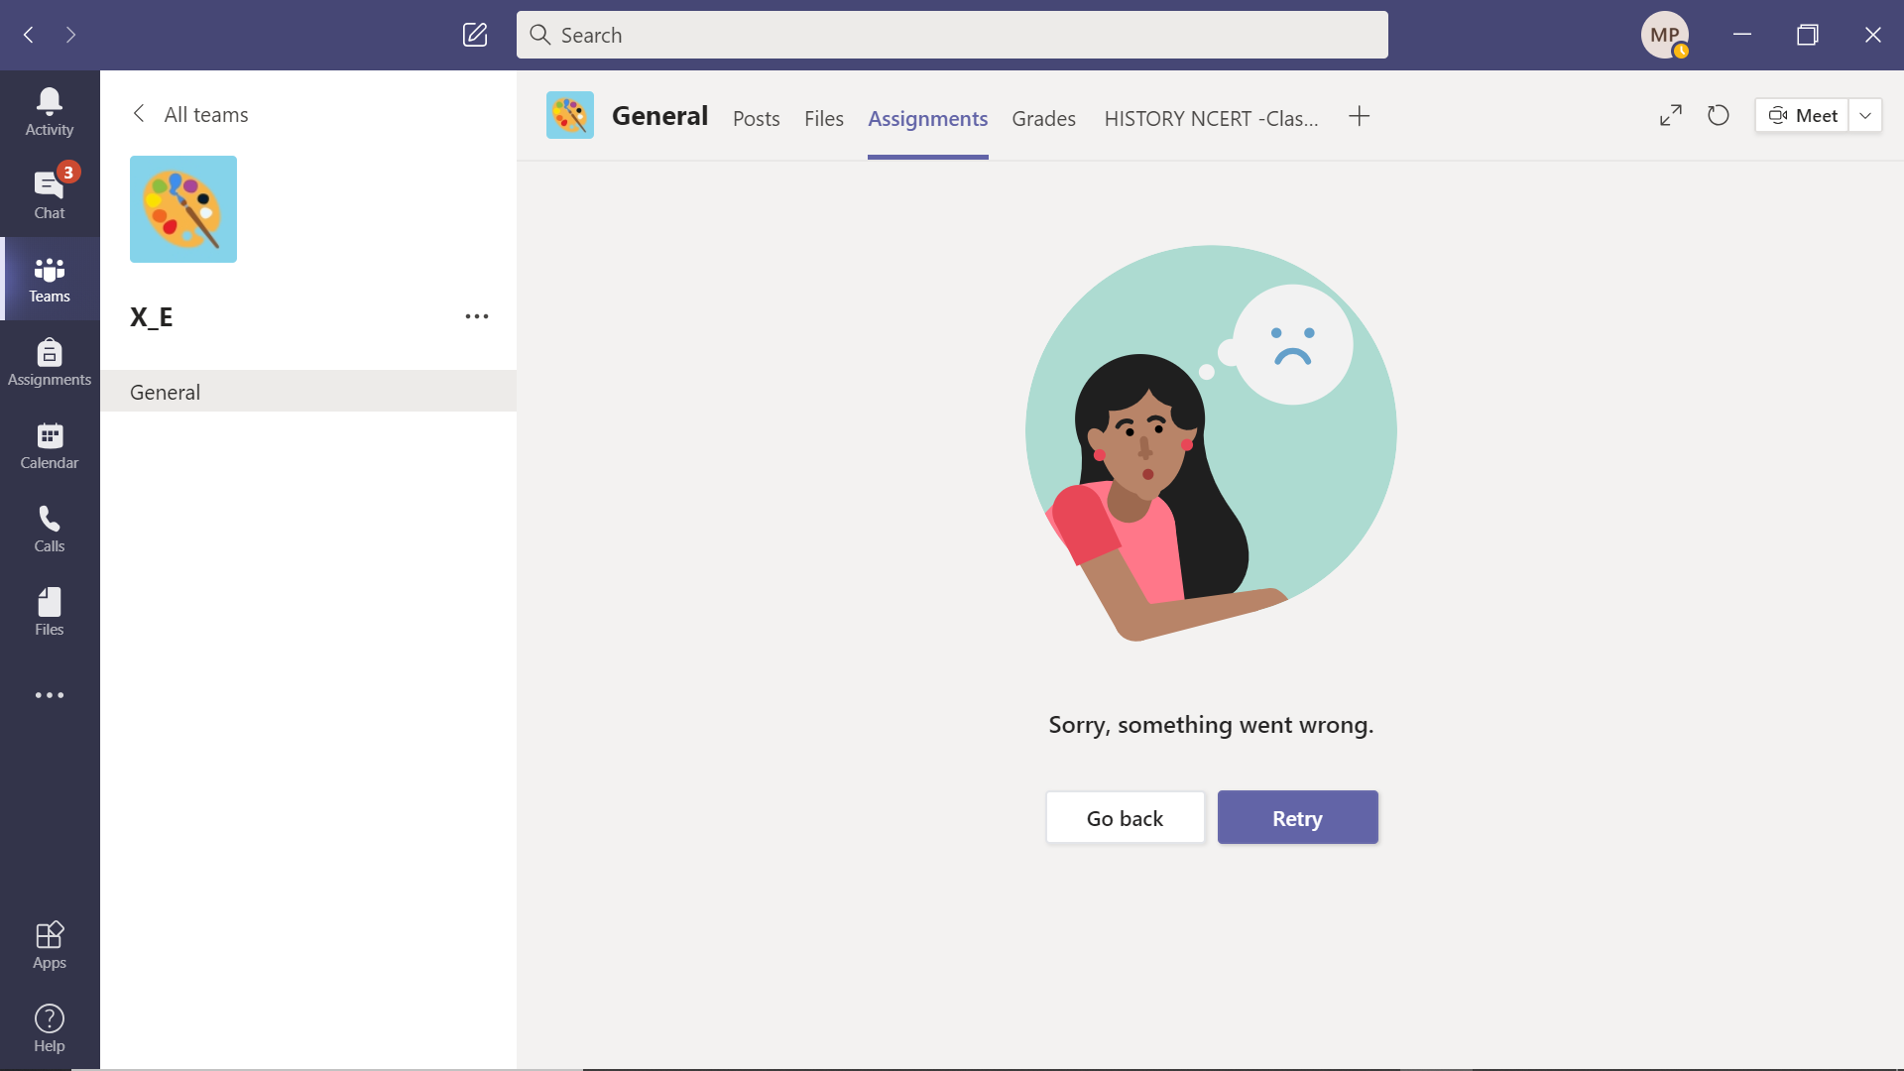Click the Search input field
This screenshot has height=1071, width=1904.
pos(952,35)
